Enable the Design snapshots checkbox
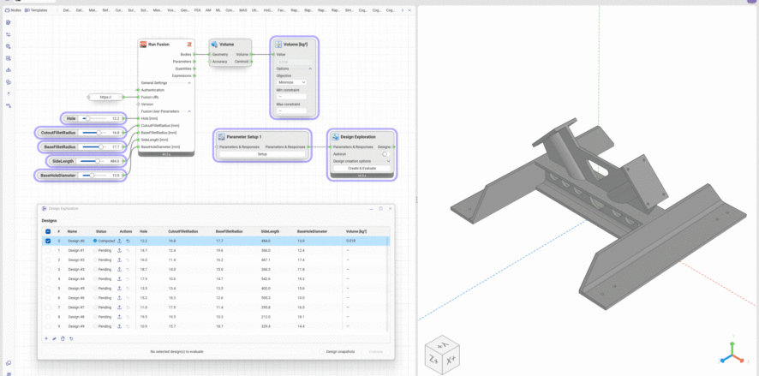This screenshot has height=376, width=759. pos(321,351)
